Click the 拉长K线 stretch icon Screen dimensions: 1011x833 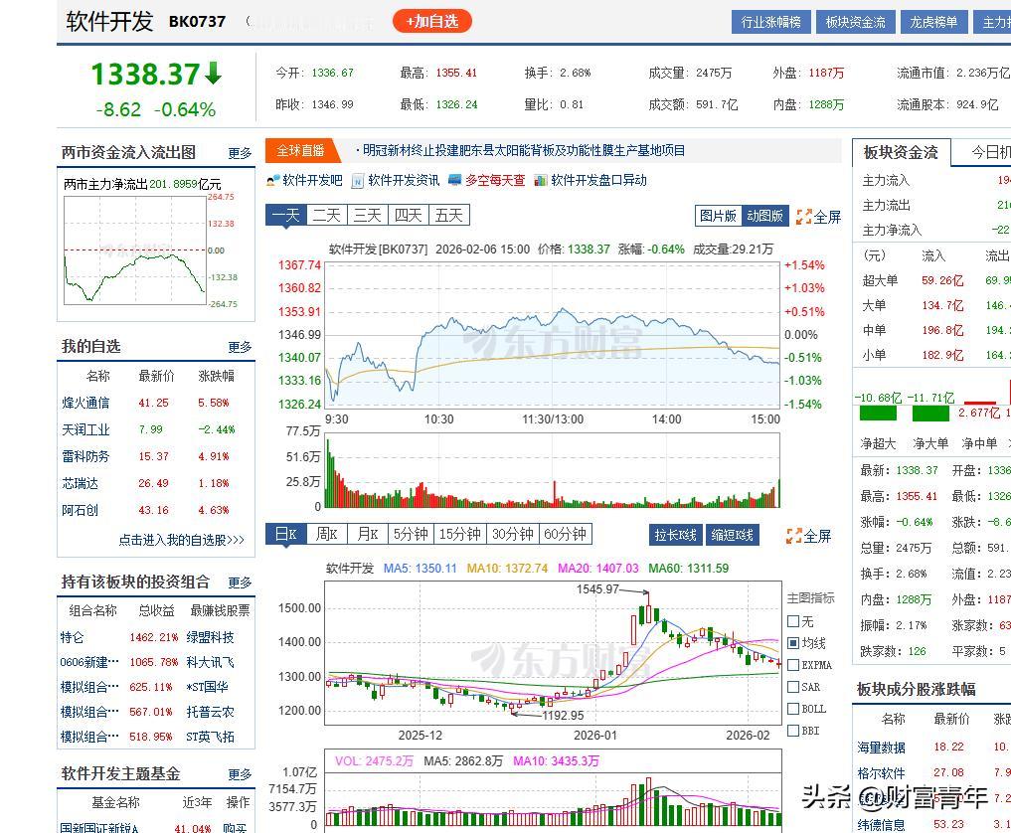point(675,535)
